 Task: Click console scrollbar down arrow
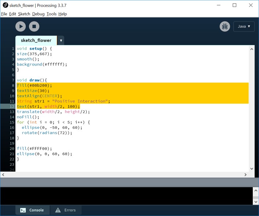tap(256, 202)
